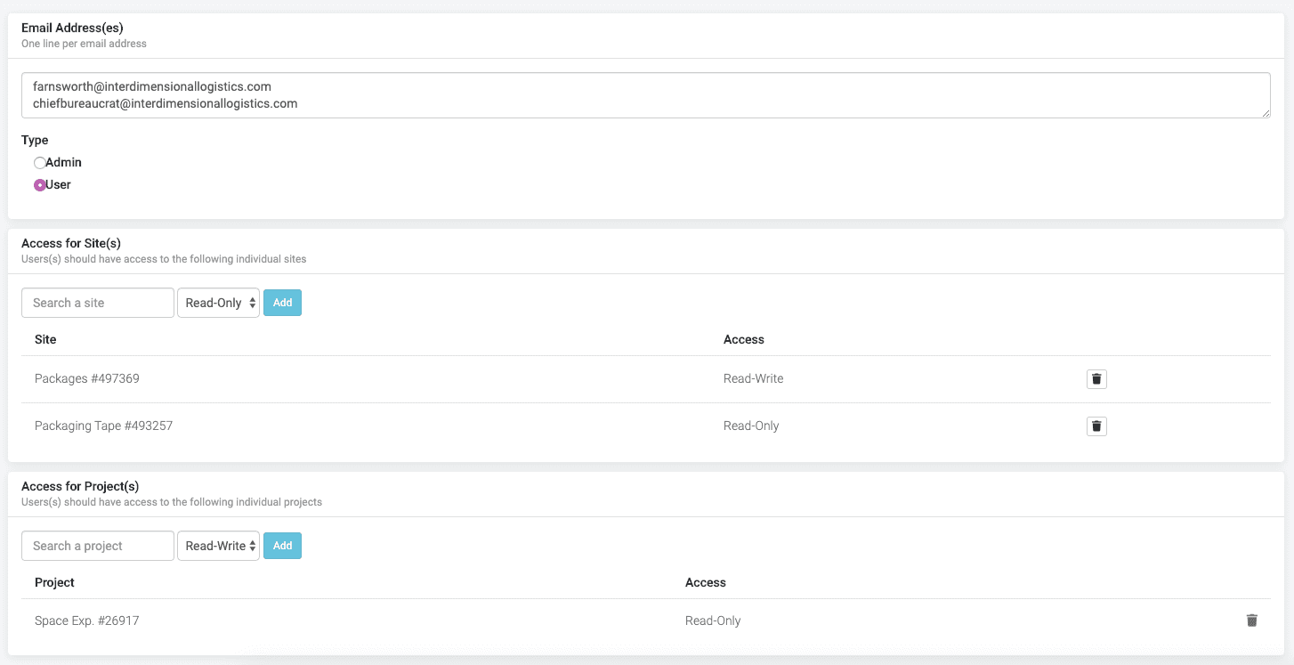1294x665 pixels.
Task: Focus the Search a site field
Action: click(98, 303)
